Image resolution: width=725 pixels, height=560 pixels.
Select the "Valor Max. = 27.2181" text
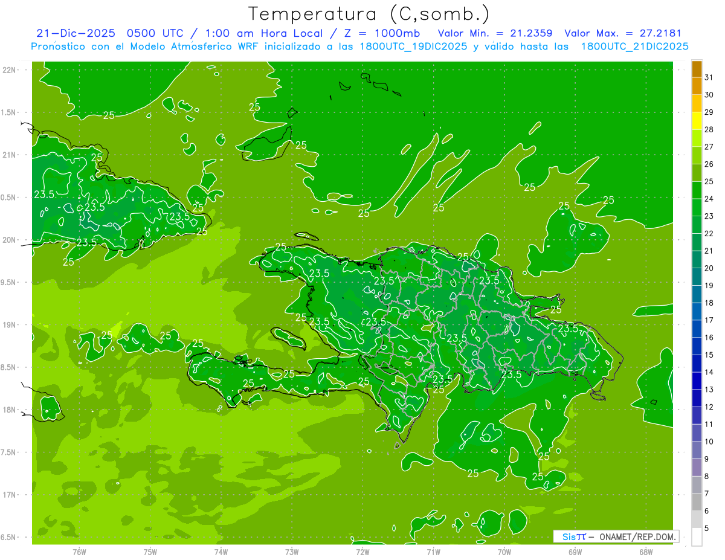622,33
